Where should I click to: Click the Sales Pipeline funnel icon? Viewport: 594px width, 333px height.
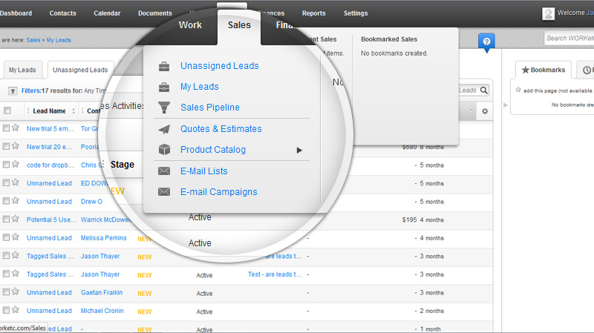164,108
